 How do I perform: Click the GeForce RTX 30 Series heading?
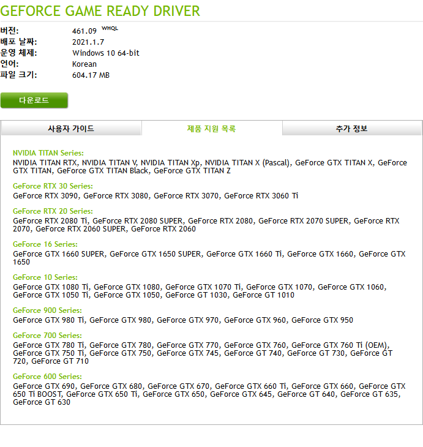[x=53, y=186]
